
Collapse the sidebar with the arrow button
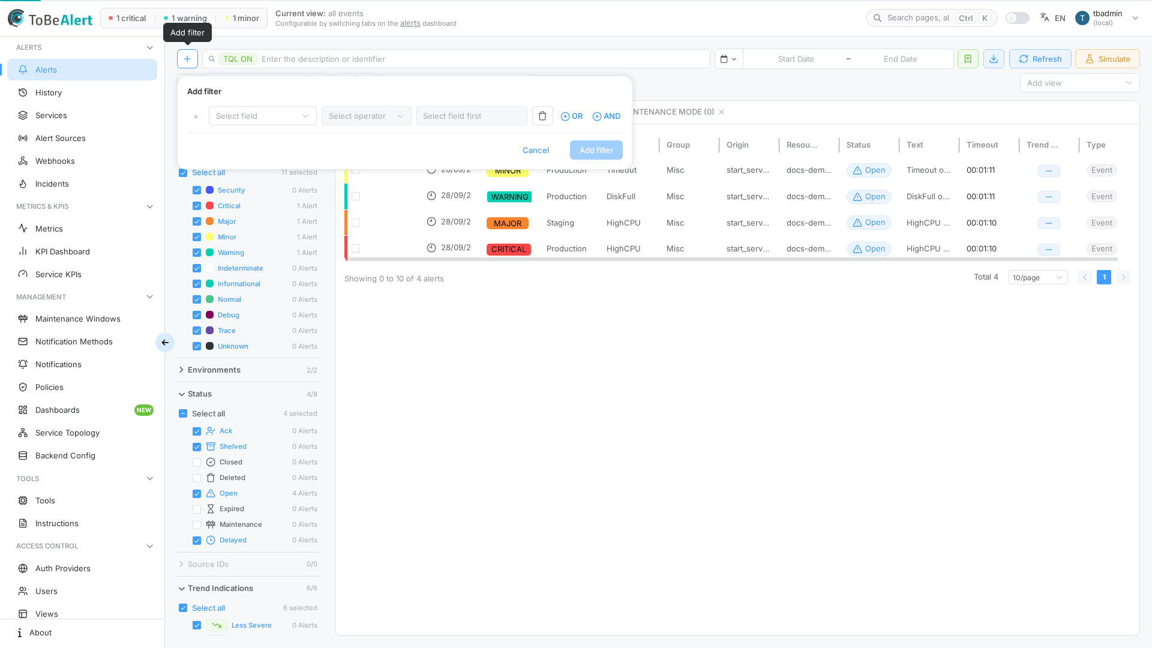(165, 343)
